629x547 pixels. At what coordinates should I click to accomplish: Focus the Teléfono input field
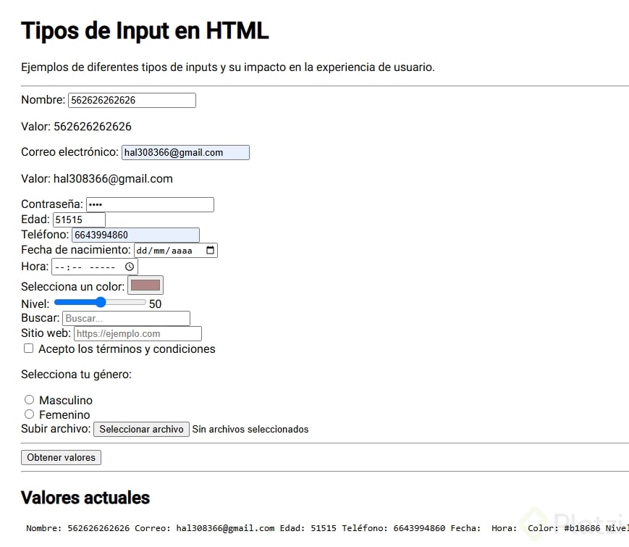(x=135, y=235)
